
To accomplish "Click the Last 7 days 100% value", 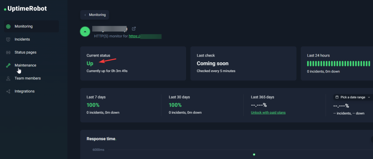I will [x=93, y=105].
